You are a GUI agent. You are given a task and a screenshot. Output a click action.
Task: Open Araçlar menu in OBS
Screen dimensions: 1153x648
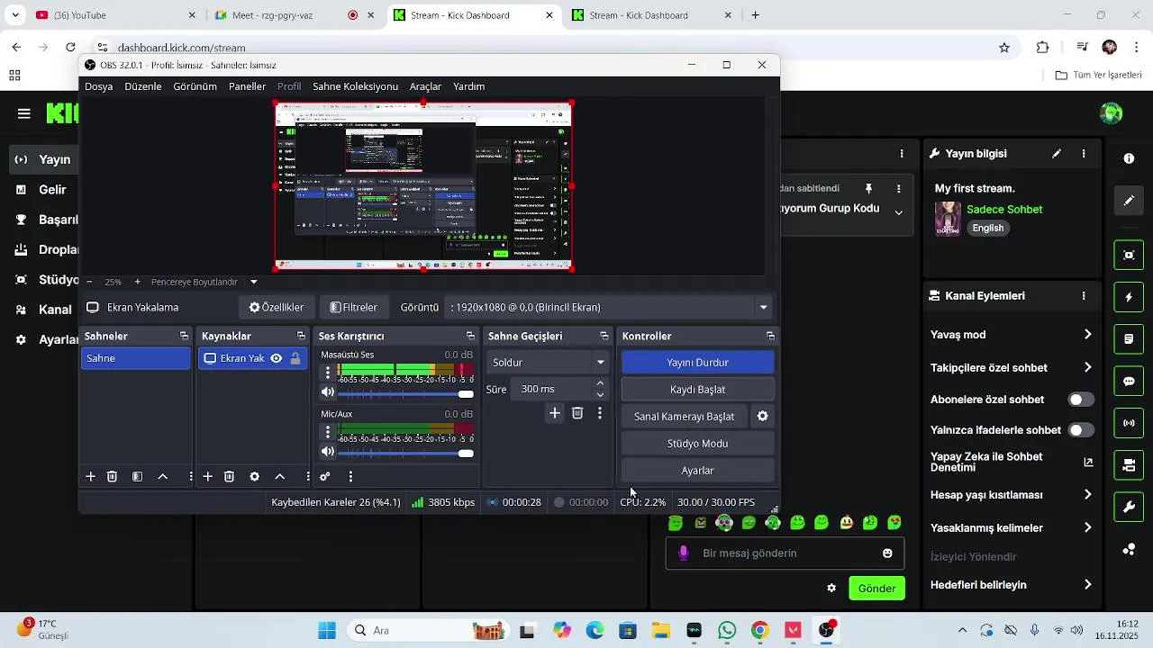pyautogui.click(x=425, y=86)
